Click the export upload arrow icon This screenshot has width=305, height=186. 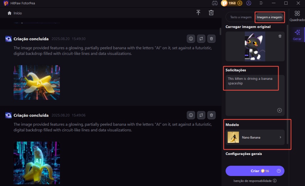coord(198,13)
